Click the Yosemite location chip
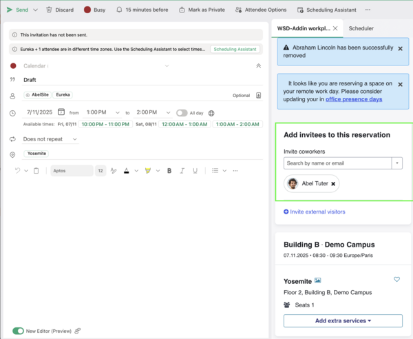The height and width of the screenshot is (339, 413). tap(36, 154)
